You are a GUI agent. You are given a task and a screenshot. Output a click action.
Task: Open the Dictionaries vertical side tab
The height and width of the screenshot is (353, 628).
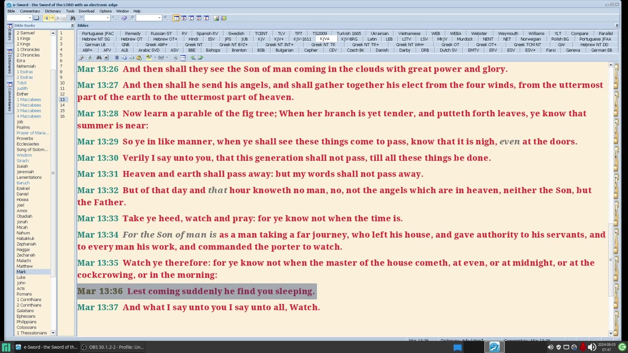coord(9,62)
